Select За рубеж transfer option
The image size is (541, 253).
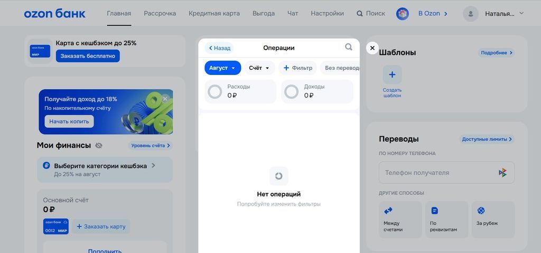click(493, 220)
